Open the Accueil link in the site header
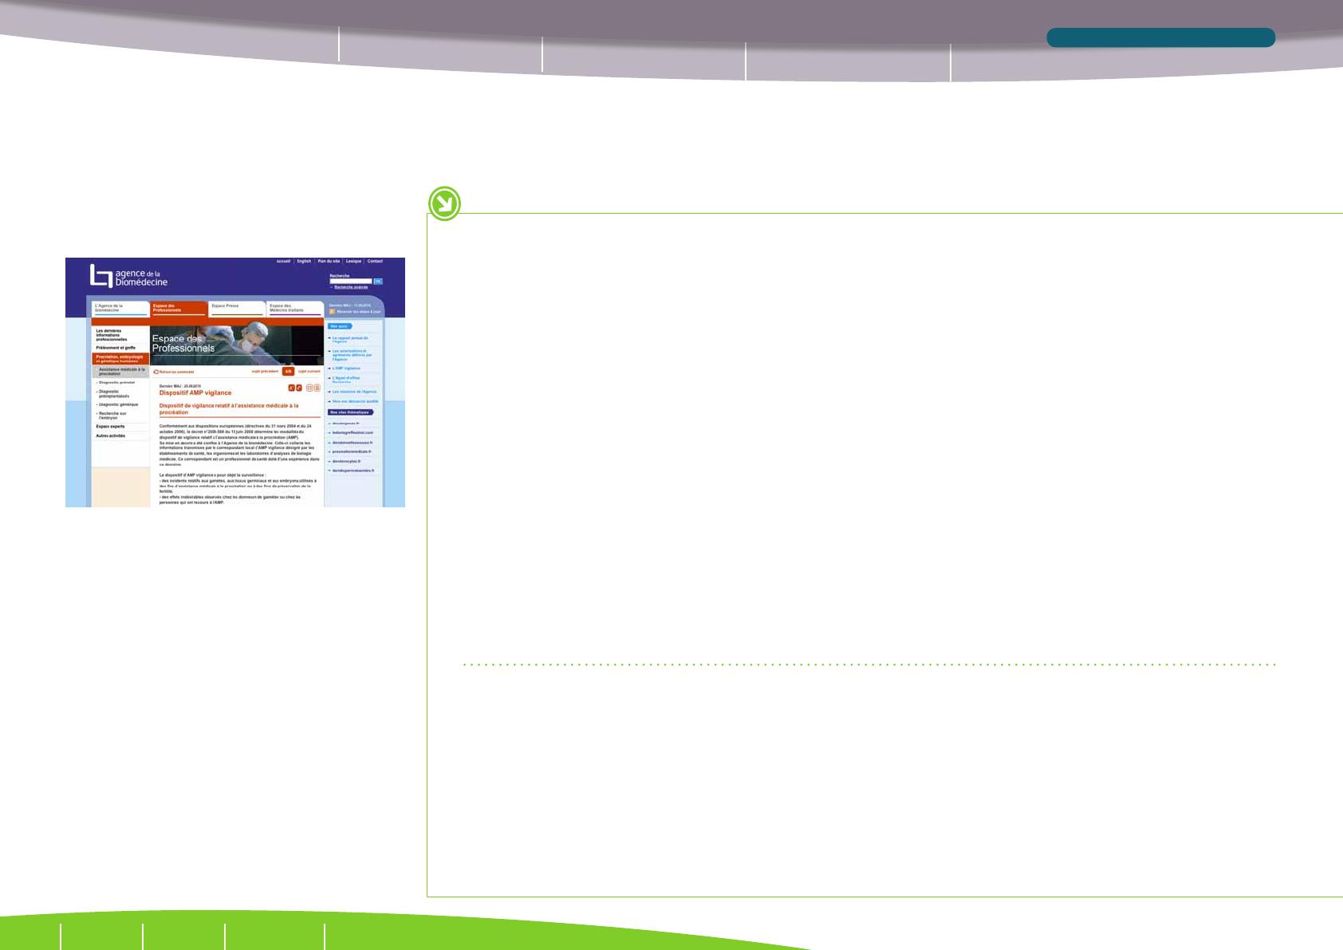1343x950 pixels. 283,261
